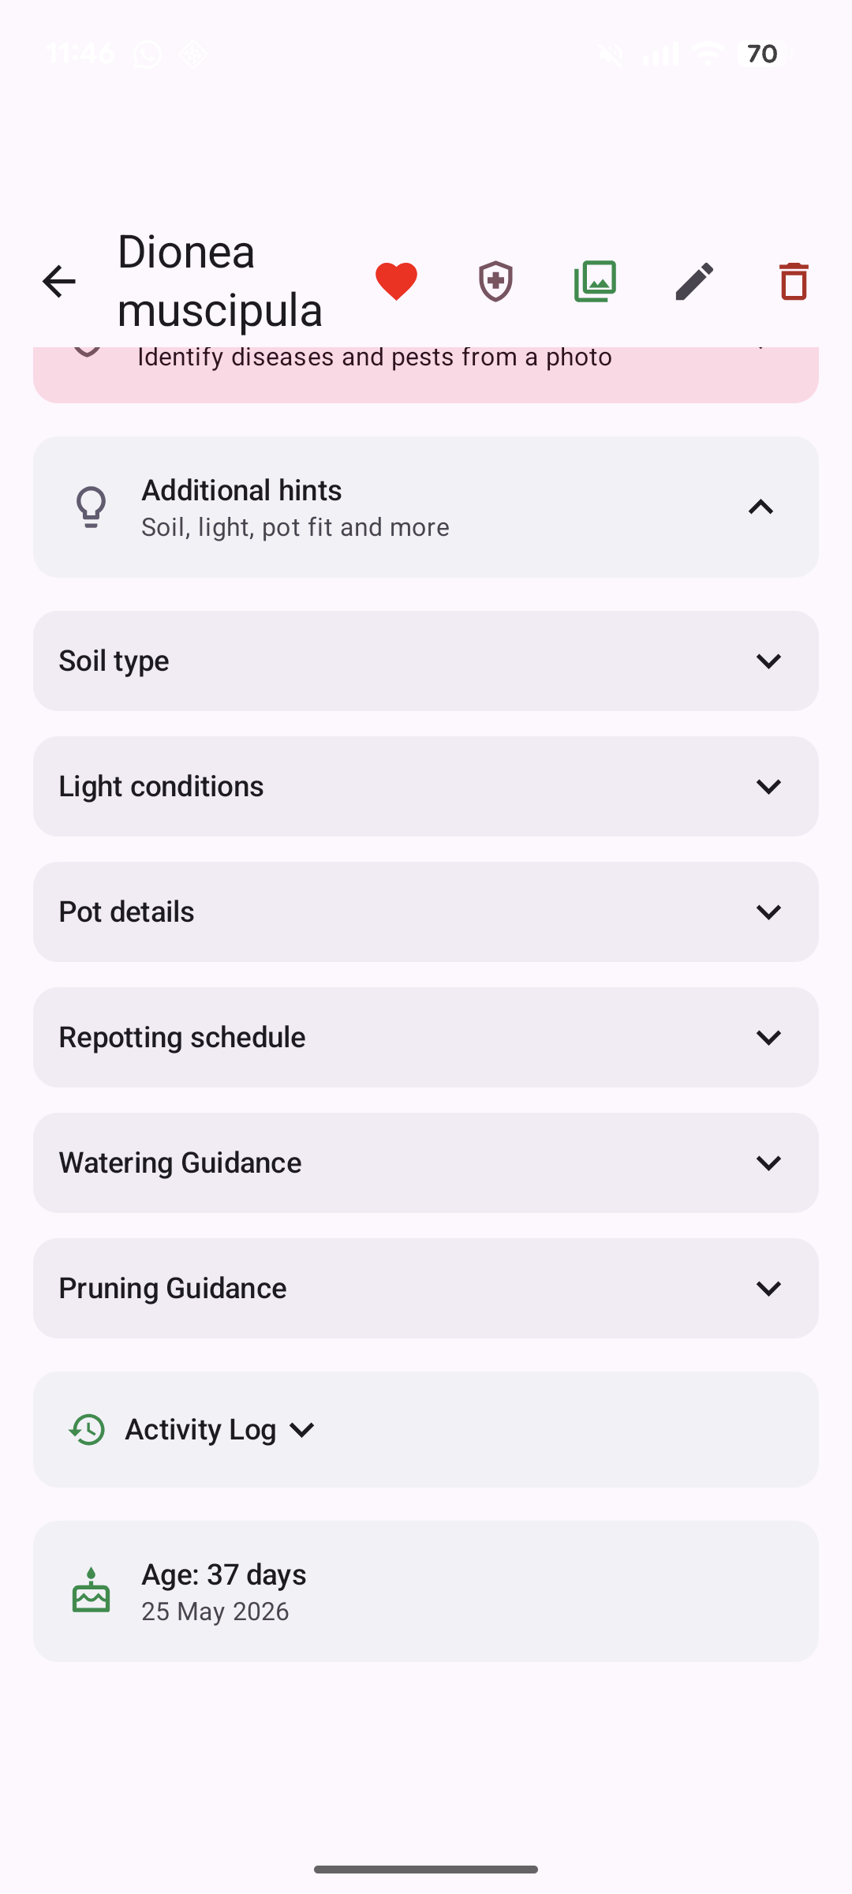Expand the Activity Log dropdown arrow
This screenshot has width=852, height=1894.
pos(302,1430)
